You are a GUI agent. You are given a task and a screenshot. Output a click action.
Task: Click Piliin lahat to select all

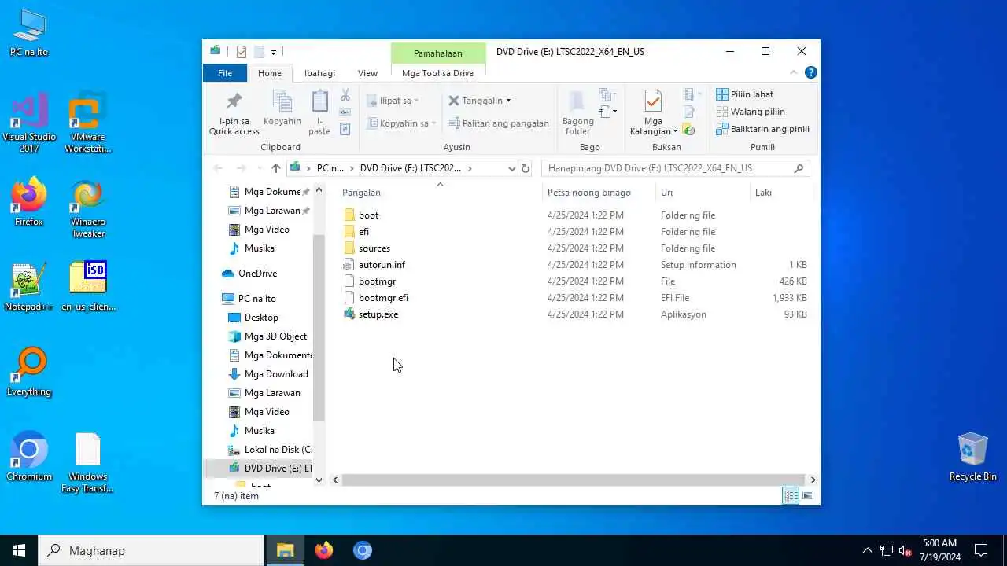(x=744, y=94)
